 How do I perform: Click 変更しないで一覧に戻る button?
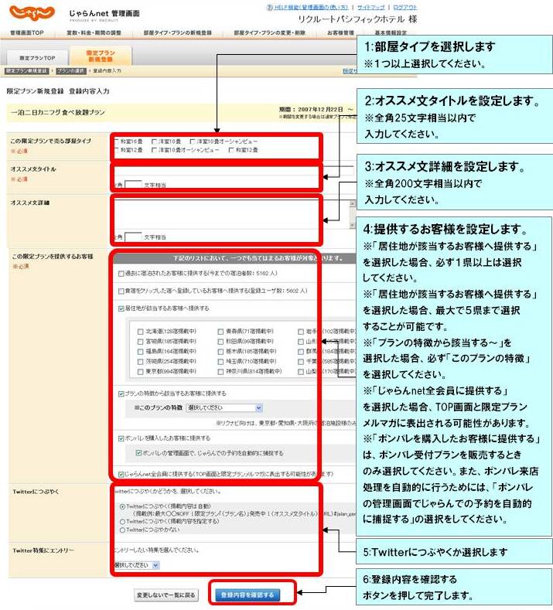pos(166,595)
